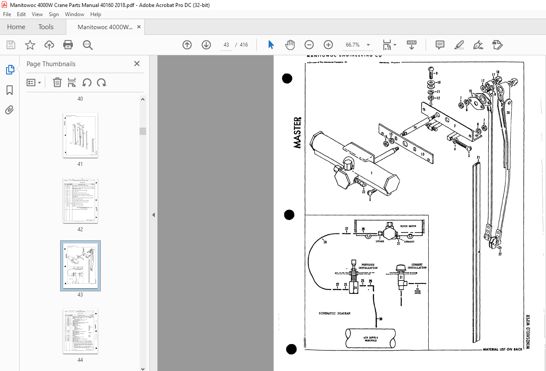Screen dimensions: 546x371
Task: Click the scrolling mode keyboard icon
Action: [x=412, y=45]
